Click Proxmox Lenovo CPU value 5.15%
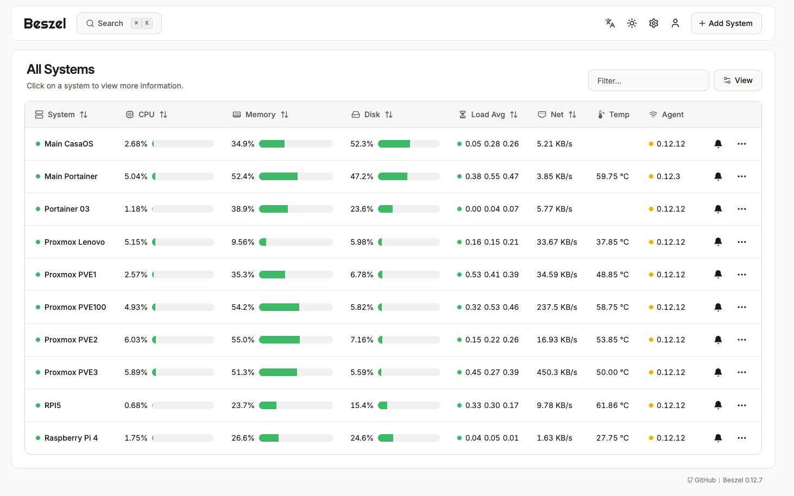 [x=136, y=242]
